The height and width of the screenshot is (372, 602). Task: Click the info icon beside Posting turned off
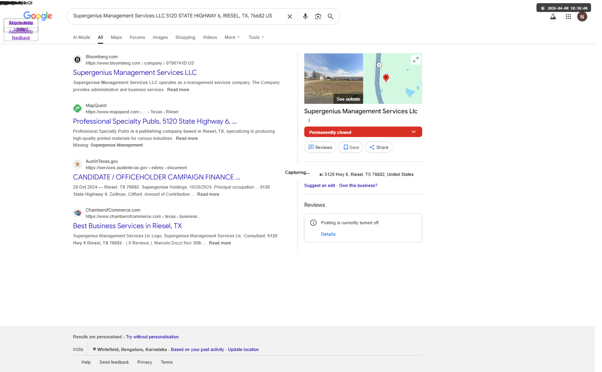click(x=313, y=223)
